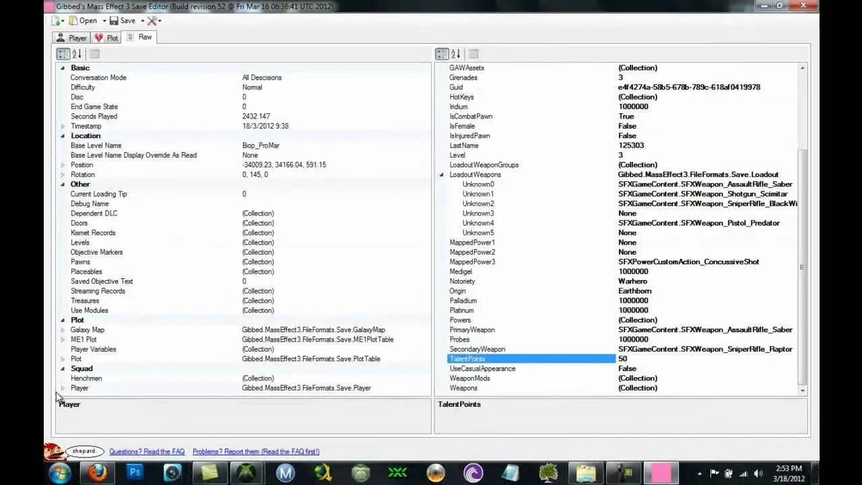Click scroll up arrow in right grid
This screenshot has width=862, height=485.
click(x=801, y=68)
